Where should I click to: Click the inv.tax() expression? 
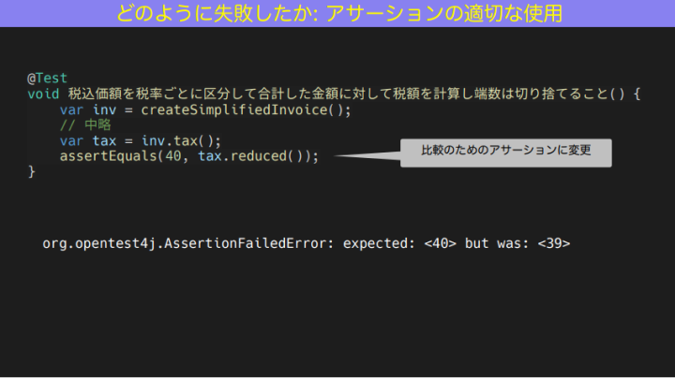(181, 140)
